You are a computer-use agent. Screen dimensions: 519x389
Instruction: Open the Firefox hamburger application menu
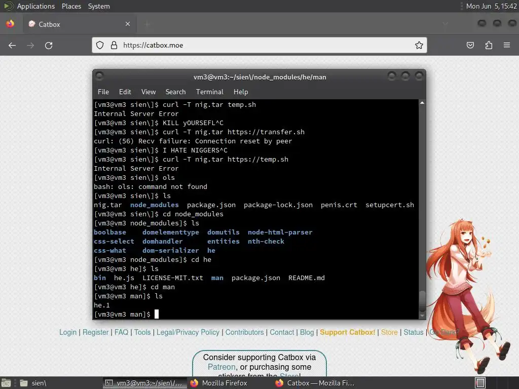point(507,45)
